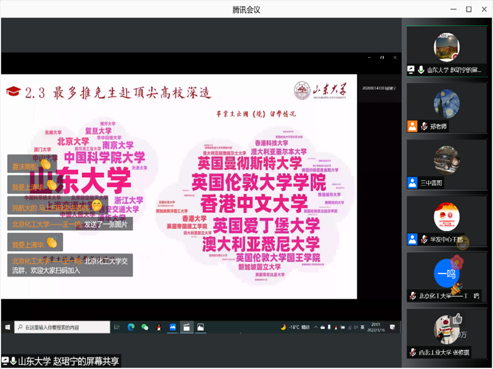Click the 山东大学 赵珺宁的屏幕共享 label
This screenshot has height=369, width=493.
67,361
